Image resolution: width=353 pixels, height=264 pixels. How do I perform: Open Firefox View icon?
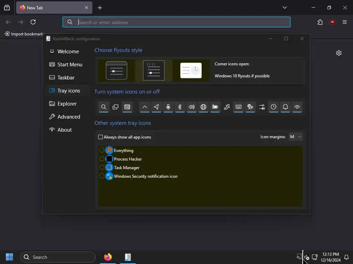click(7, 8)
